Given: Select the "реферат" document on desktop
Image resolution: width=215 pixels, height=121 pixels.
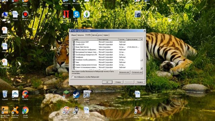Looking at the screenshot, I should pyautogui.click(x=5, y=48).
